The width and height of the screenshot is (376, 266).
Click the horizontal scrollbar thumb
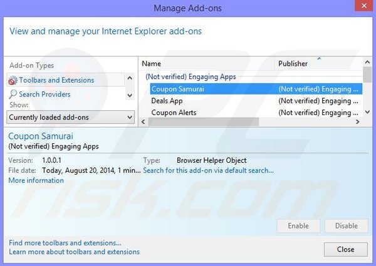click(204, 121)
